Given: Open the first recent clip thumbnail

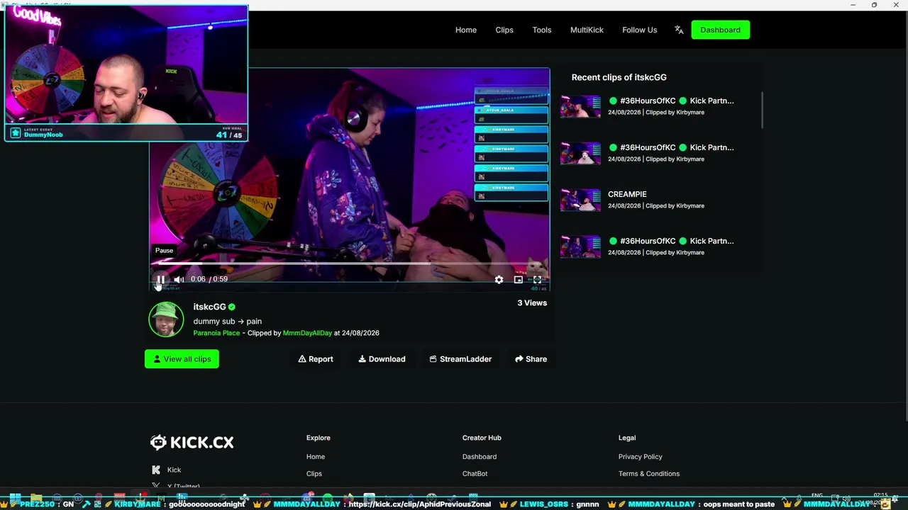Looking at the screenshot, I should coord(580,106).
